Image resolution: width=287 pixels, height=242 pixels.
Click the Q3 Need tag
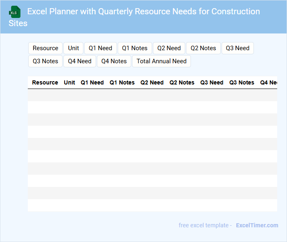pyautogui.click(x=238, y=48)
